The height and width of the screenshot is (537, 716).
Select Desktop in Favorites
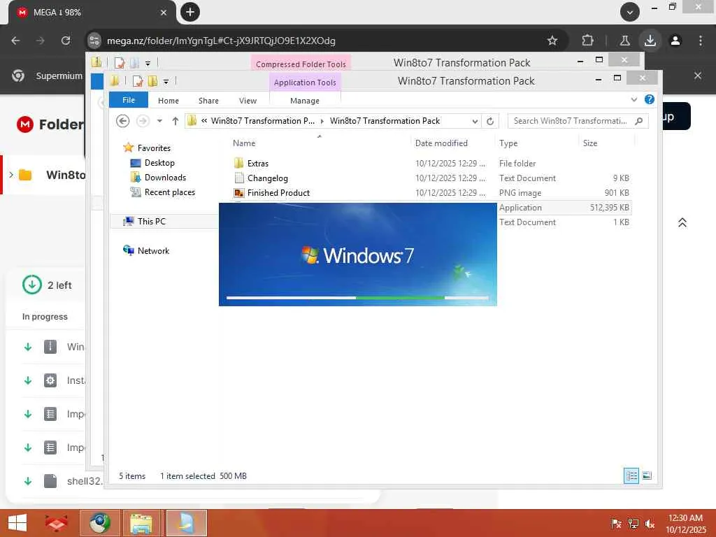coord(152,162)
